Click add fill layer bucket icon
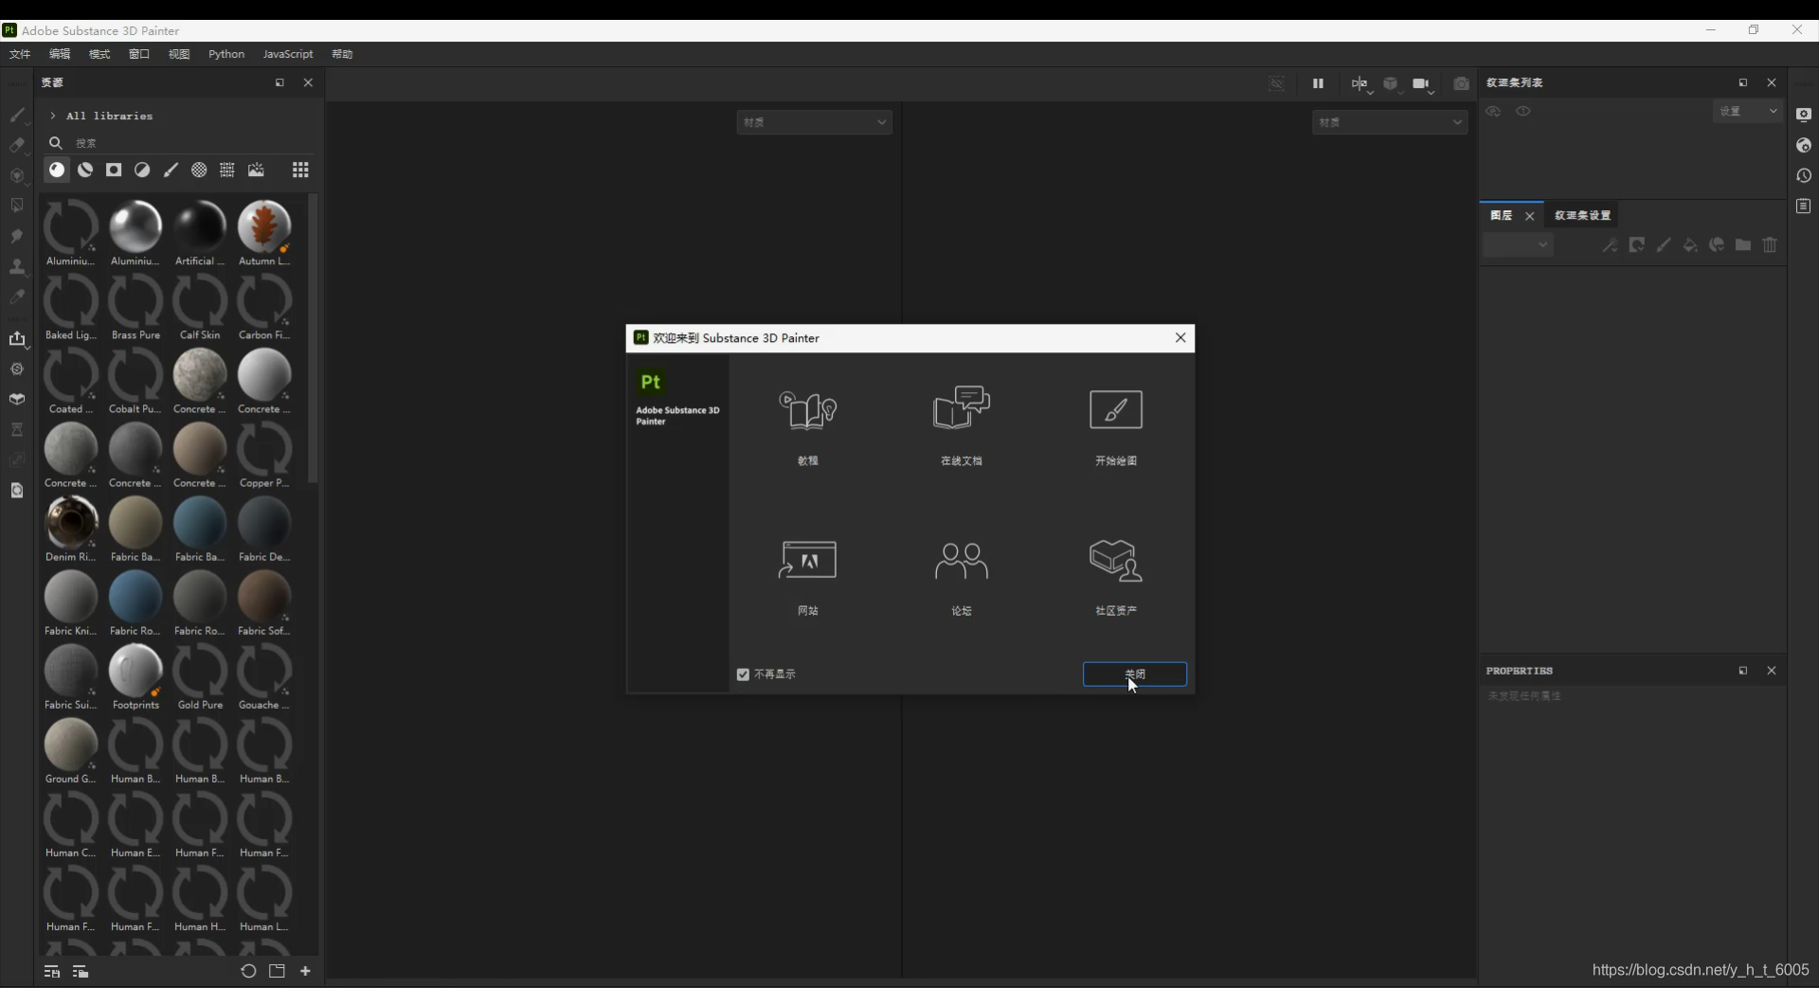This screenshot has width=1819, height=988. [x=1690, y=245]
